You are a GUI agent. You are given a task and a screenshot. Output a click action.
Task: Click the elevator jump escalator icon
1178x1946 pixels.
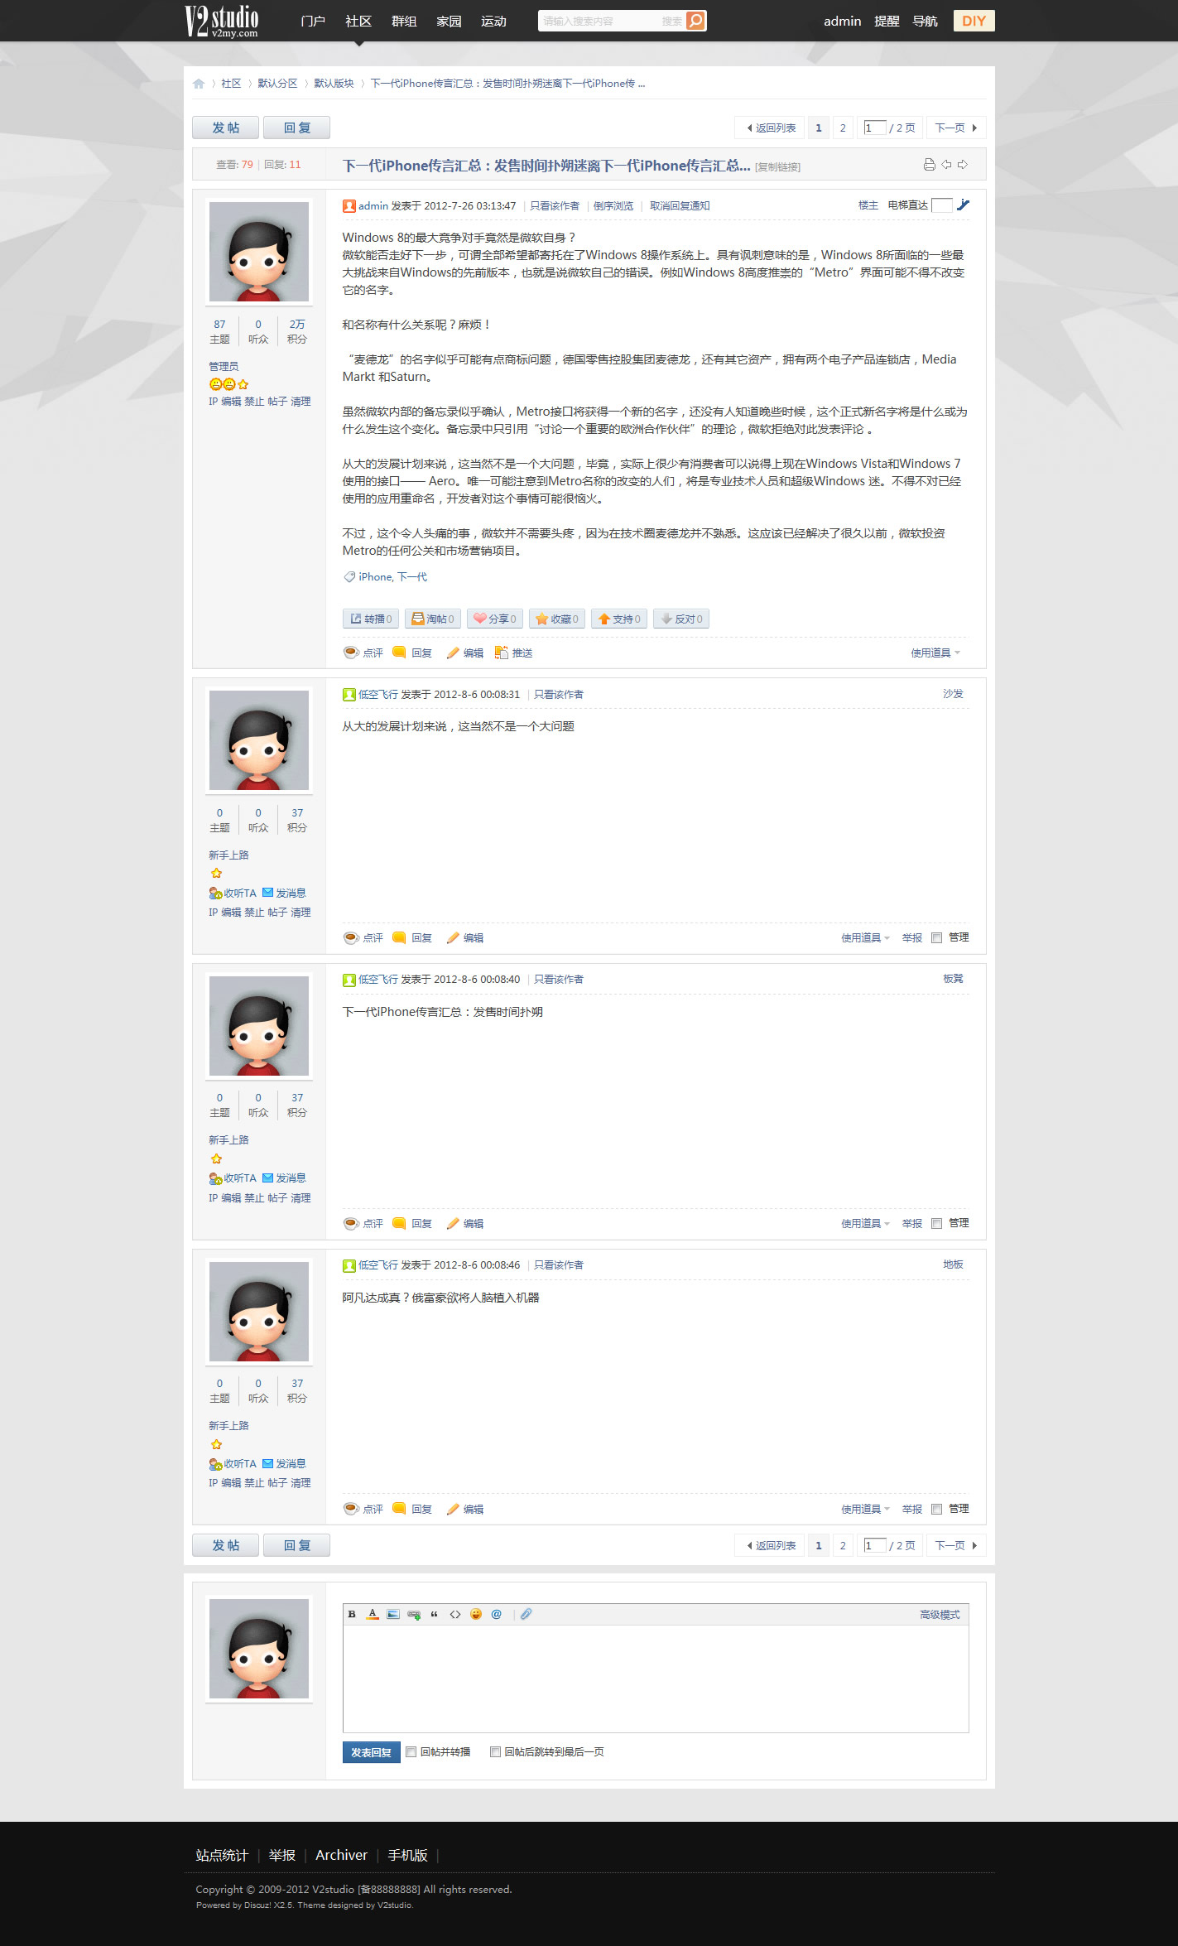(963, 205)
